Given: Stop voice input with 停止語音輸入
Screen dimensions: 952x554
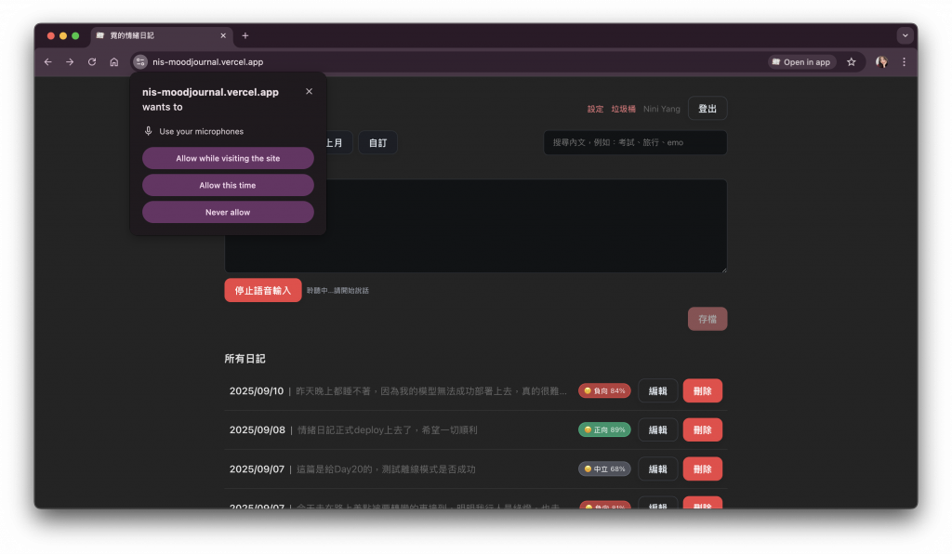Looking at the screenshot, I should point(263,290).
